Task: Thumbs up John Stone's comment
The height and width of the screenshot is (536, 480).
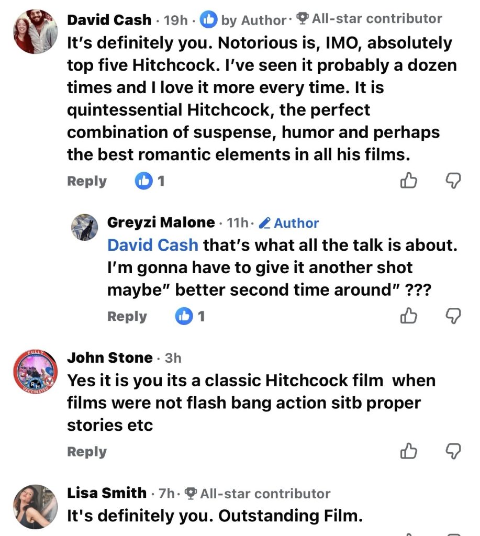Action: coord(408,451)
